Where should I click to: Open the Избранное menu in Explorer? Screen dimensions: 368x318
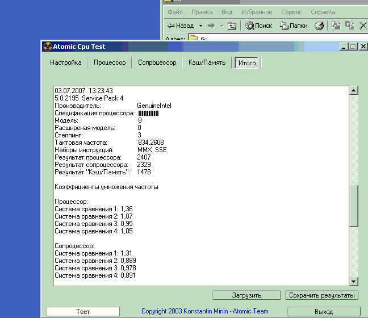[257, 12]
